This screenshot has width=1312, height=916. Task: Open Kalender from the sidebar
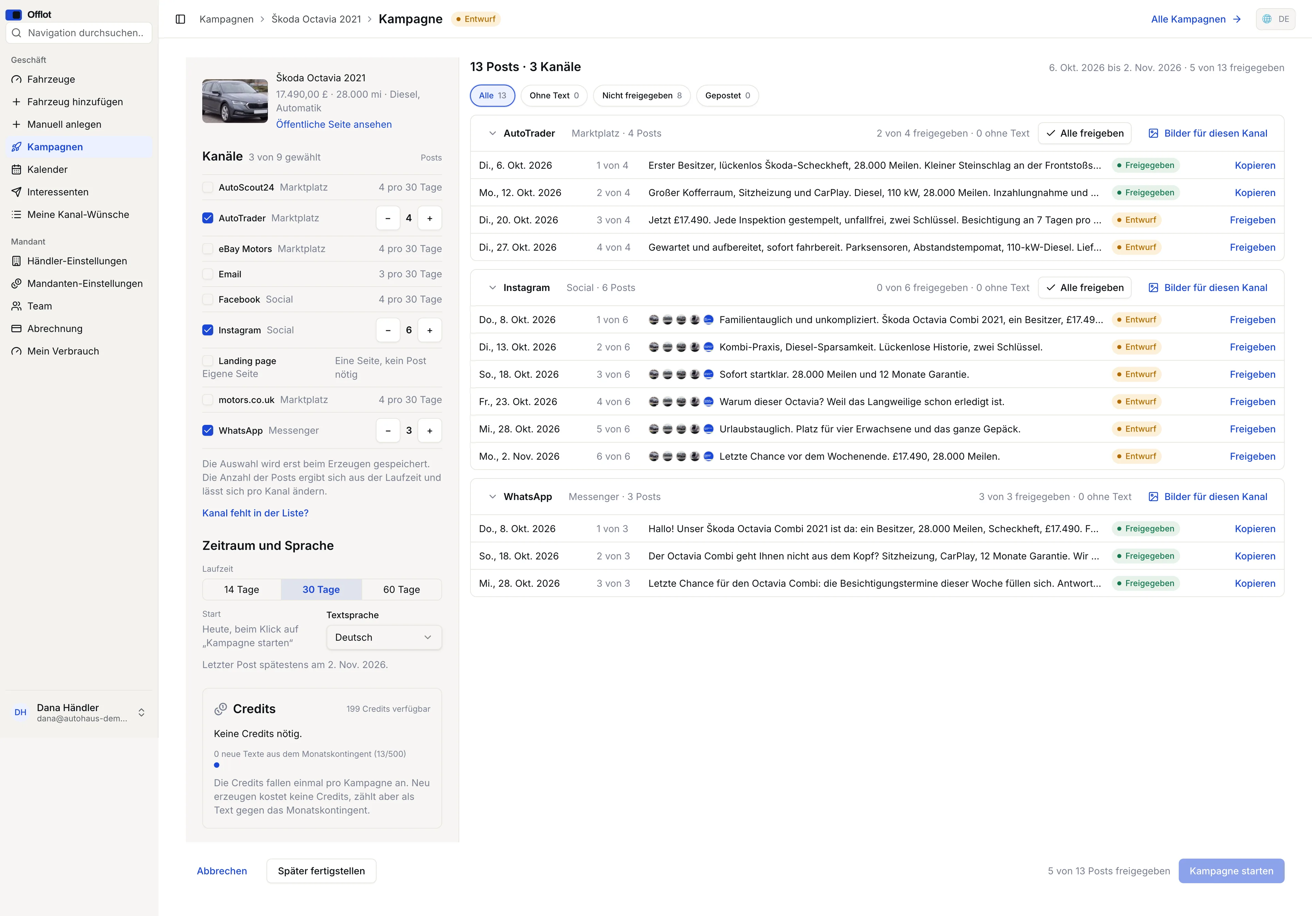click(79, 170)
